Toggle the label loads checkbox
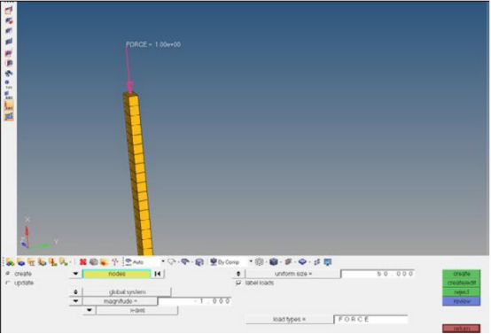The height and width of the screenshot is (334, 491). coord(238,283)
